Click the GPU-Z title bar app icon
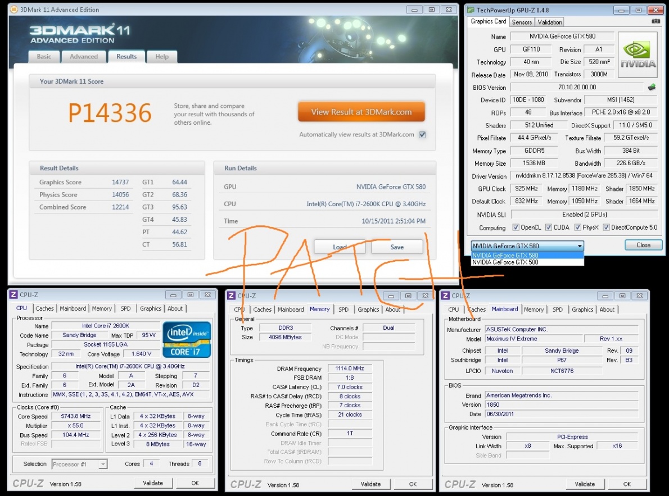This screenshot has height=496, width=669. [x=470, y=10]
